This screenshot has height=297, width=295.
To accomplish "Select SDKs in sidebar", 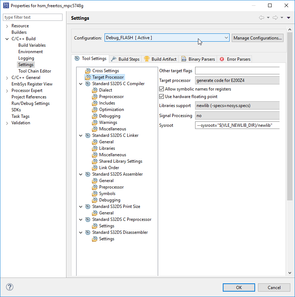I will pos(16,110).
